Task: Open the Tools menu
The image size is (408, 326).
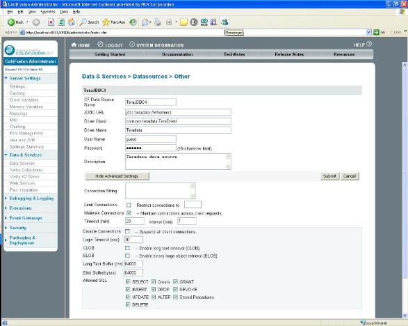Action: (64, 12)
